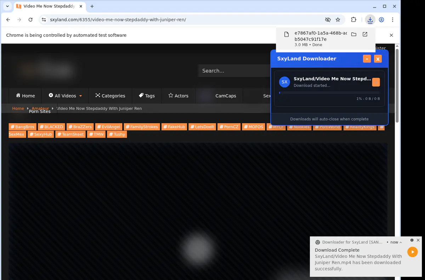Open the Chrome three-dot menu
The height and width of the screenshot is (280, 425).
(392, 20)
